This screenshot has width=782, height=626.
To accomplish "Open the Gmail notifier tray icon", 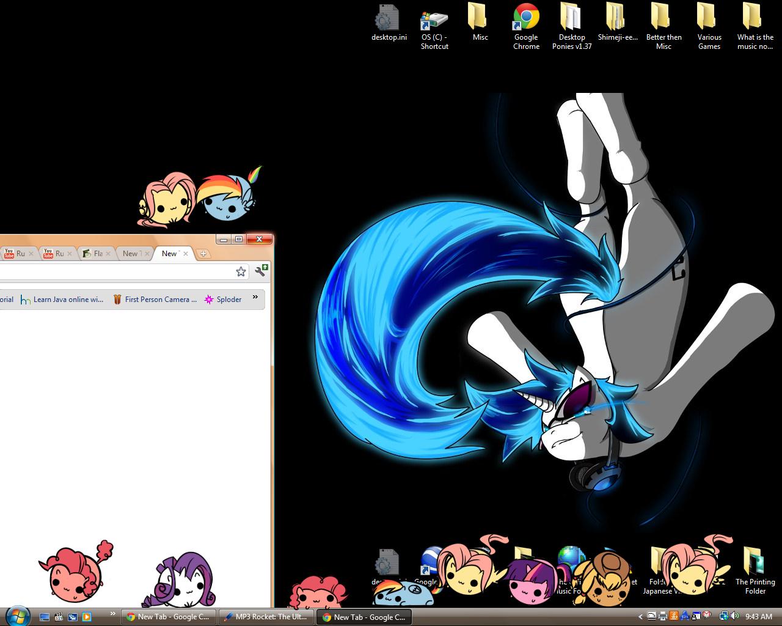I will click(x=707, y=616).
